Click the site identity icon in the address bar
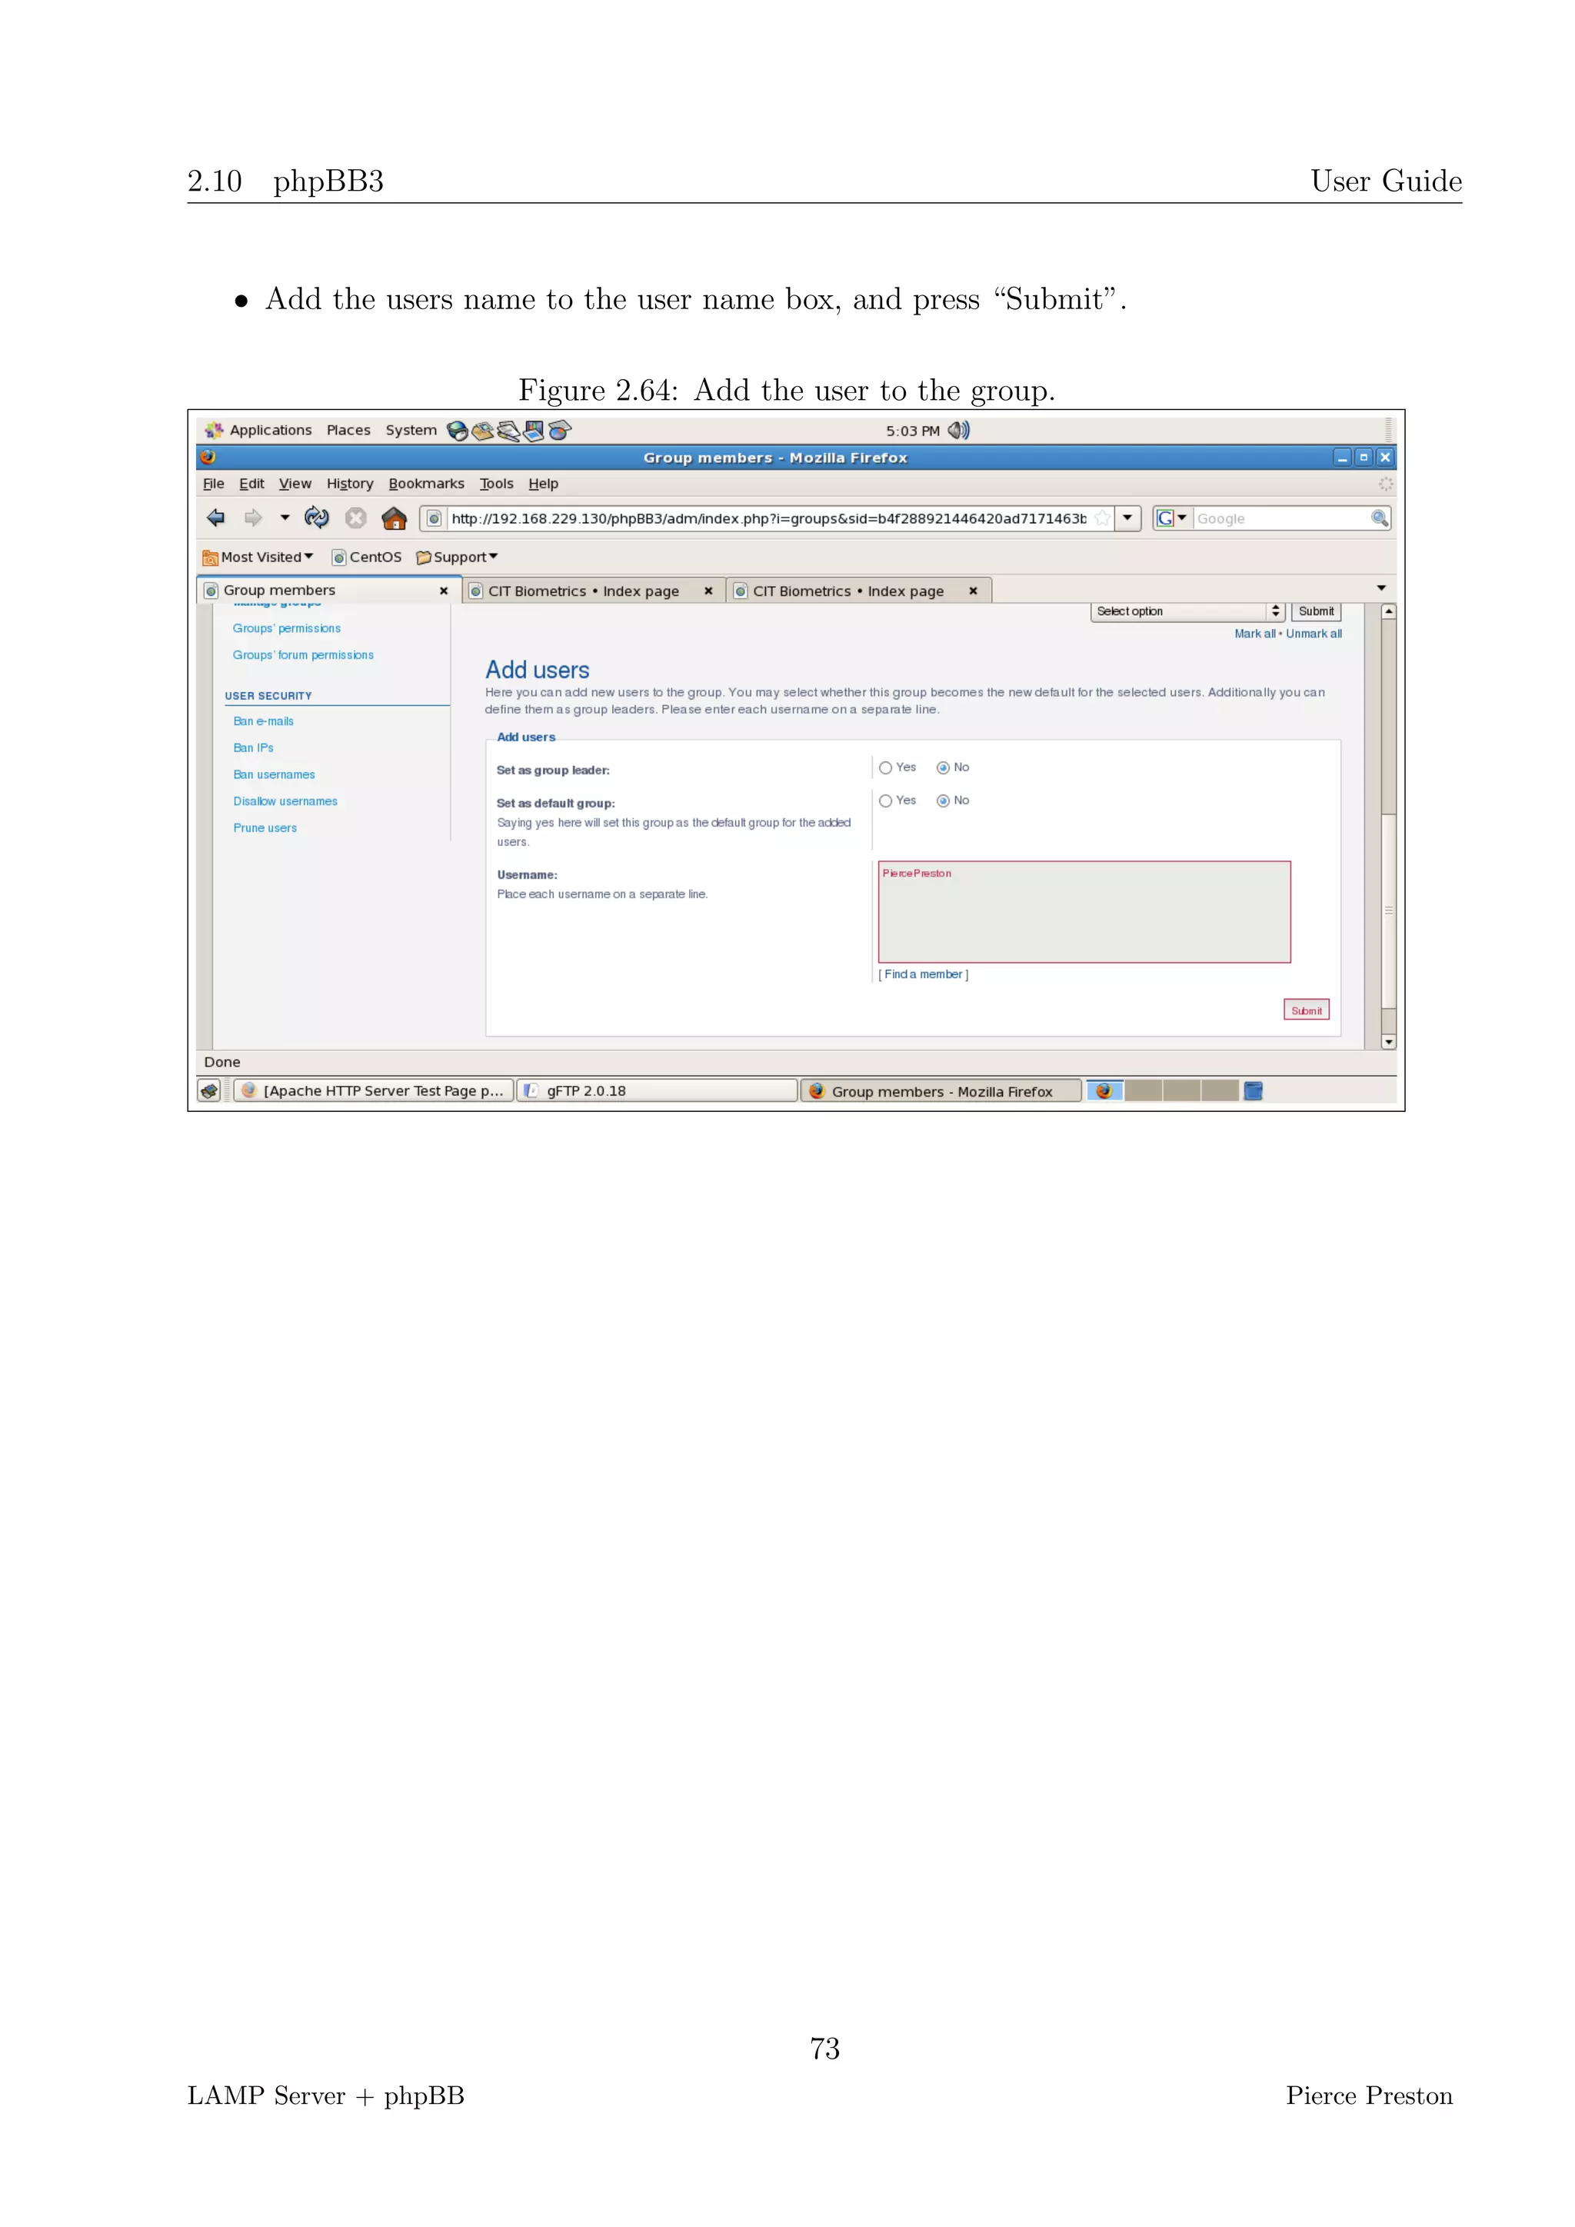The height and width of the screenshot is (2227, 1575). point(434,519)
